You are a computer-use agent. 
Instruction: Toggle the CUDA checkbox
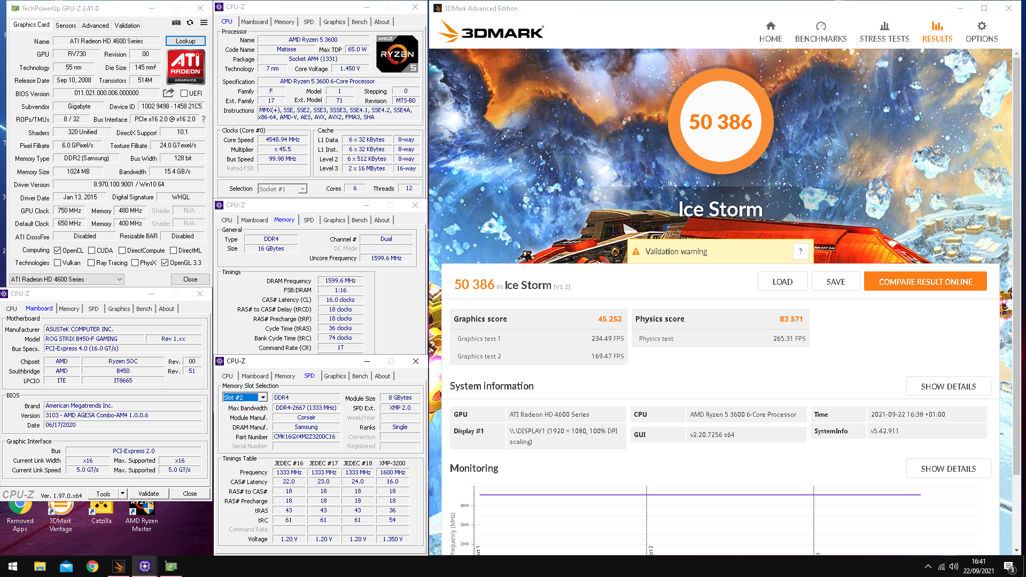tap(91, 250)
